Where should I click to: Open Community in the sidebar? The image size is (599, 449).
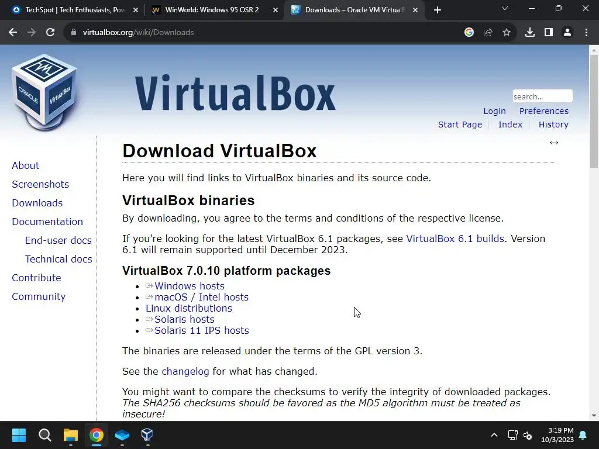(x=39, y=296)
